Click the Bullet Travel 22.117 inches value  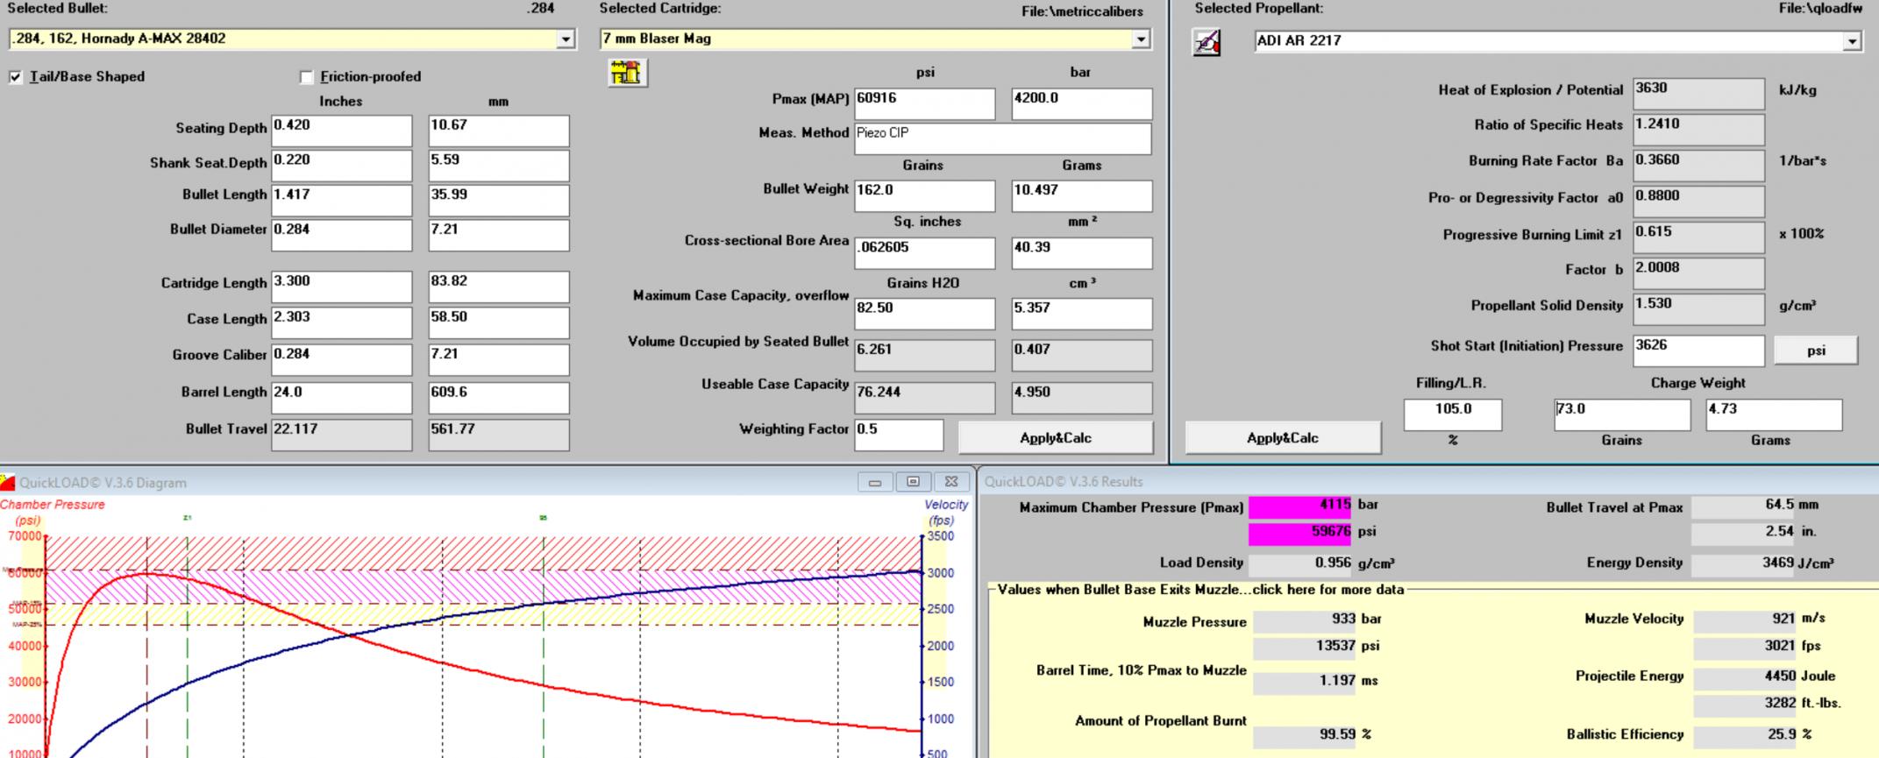pos(341,435)
